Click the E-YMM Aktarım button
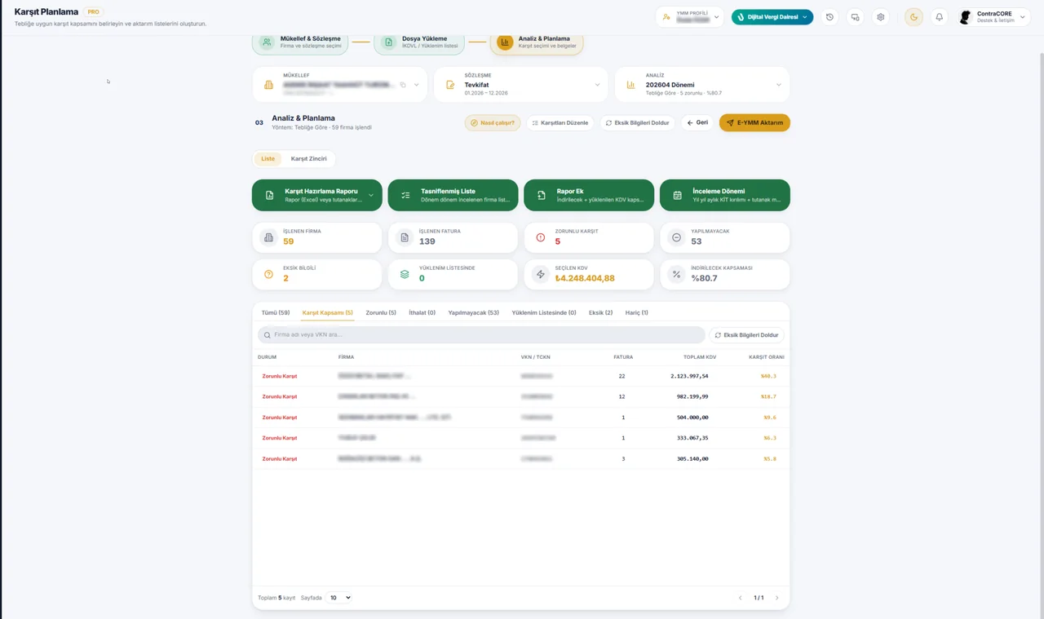 (754, 123)
